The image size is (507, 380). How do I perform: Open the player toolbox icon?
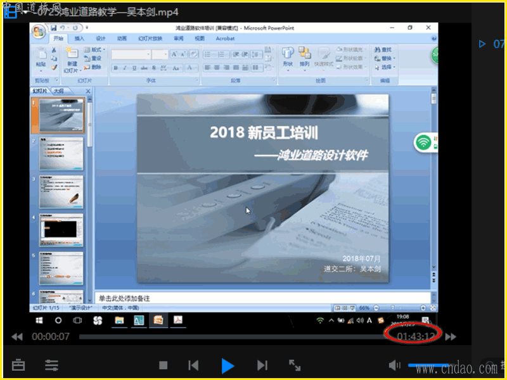(18, 365)
